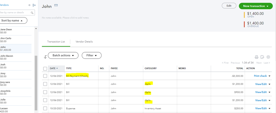The width and height of the screenshot is (276, 113).
Task: Select vendor Lacsen in the list
Action: point(16,110)
